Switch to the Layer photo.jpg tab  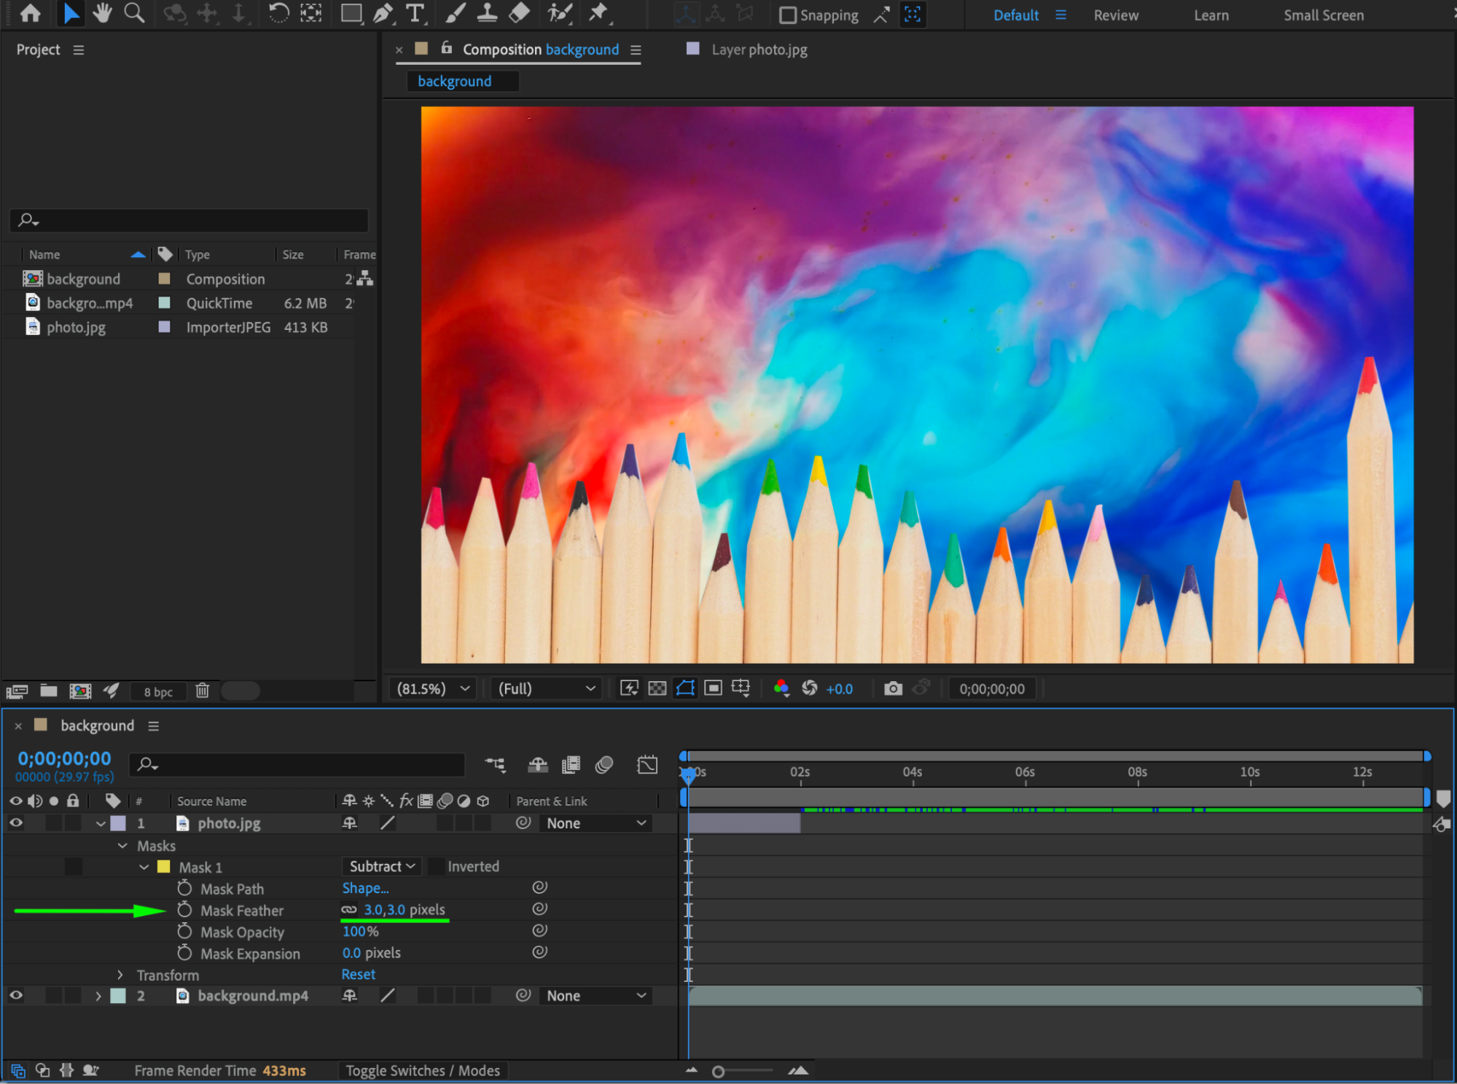pyautogui.click(x=758, y=50)
